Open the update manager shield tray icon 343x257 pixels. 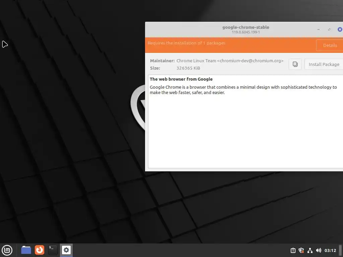(x=301, y=250)
